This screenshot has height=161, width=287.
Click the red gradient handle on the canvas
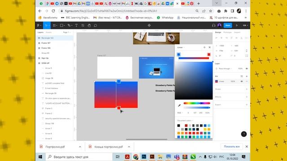[119, 108]
